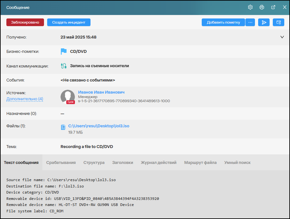
Task: Expand 'Дополнительно (4)' source details
Action: coord(25,99)
